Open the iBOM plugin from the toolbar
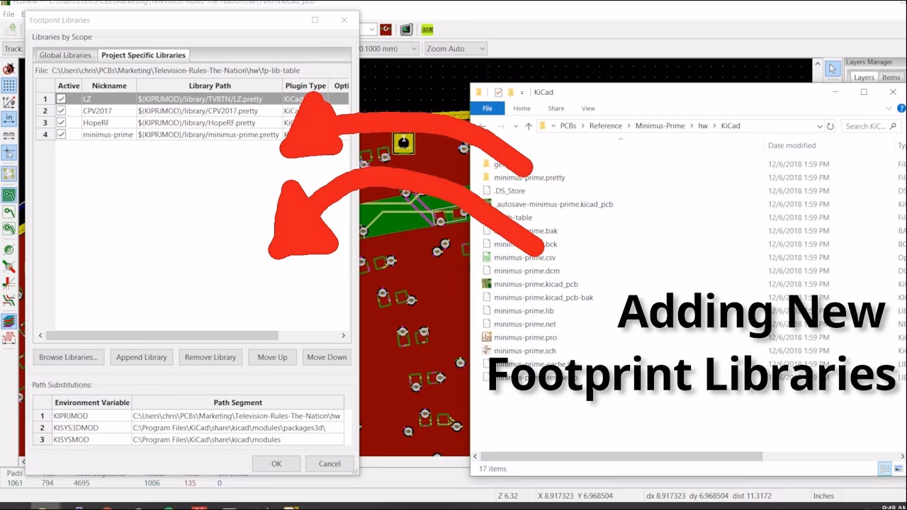This screenshot has height=510, width=907. click(x=427, y=30)
